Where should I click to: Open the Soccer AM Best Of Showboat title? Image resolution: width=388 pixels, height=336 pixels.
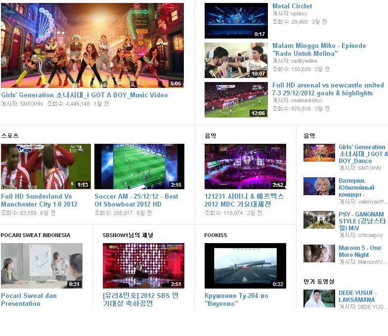coord(136,200)
